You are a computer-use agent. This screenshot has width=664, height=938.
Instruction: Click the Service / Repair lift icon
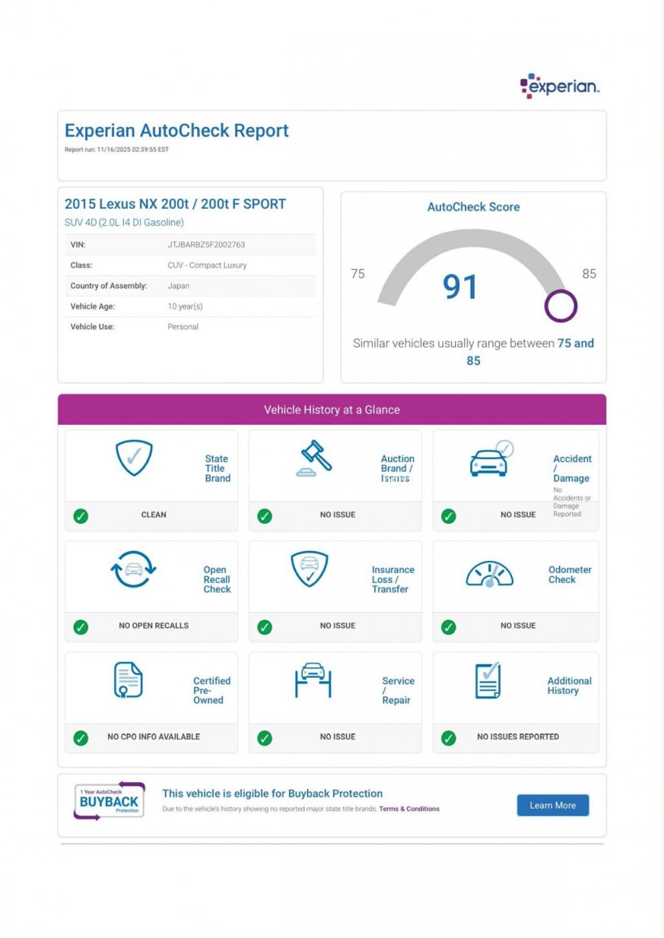click(313, 680)
